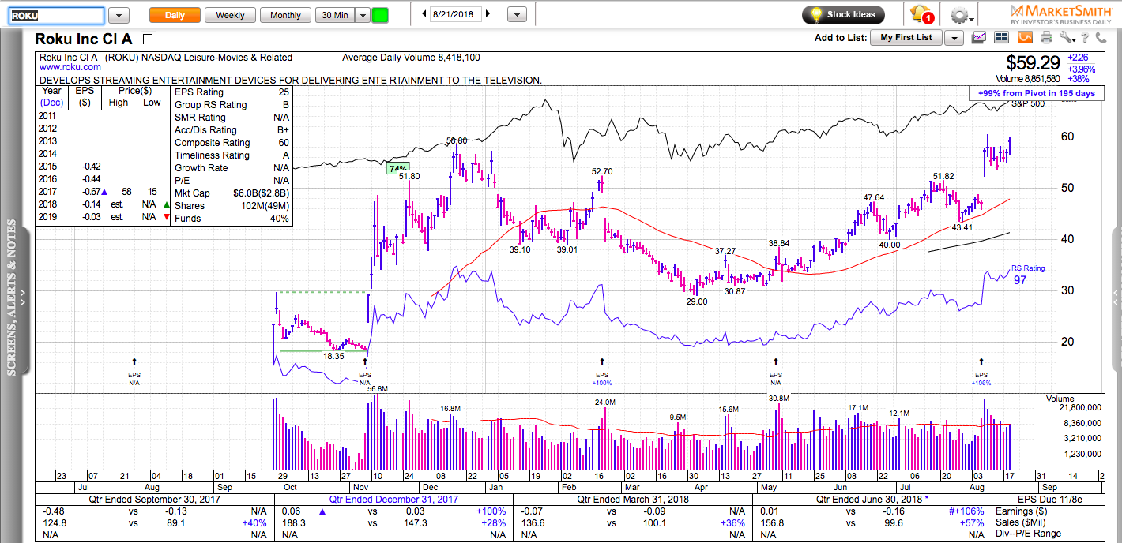Click the Funds 40% value
The height and width of the screenshot is (543, 1122).
tap(280, 219)
